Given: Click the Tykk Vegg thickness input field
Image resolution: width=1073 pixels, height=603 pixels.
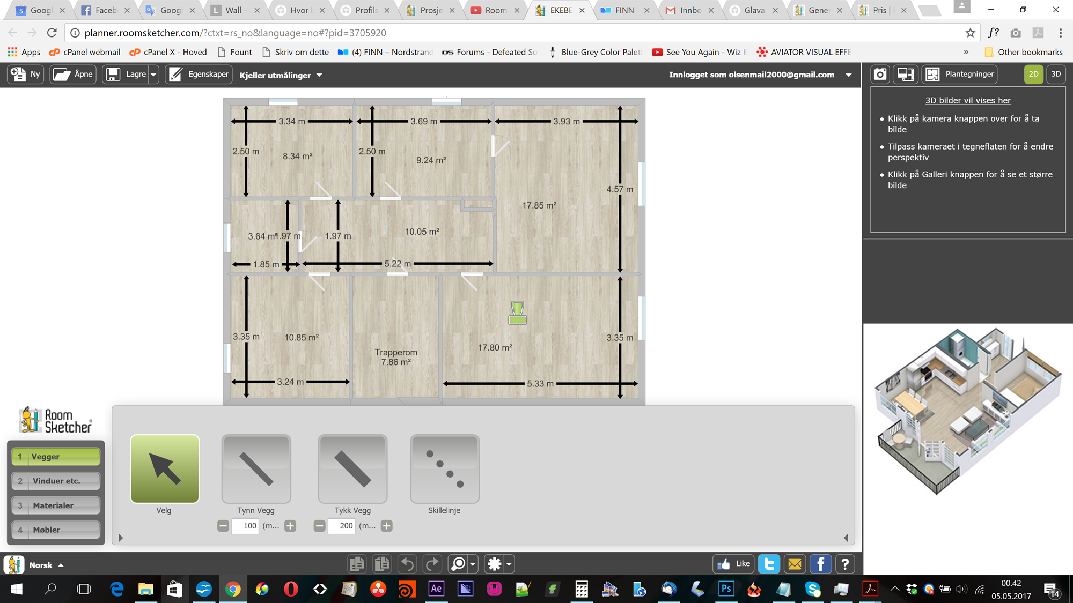Looking at the screenshot, I should (x=342, y=526).
